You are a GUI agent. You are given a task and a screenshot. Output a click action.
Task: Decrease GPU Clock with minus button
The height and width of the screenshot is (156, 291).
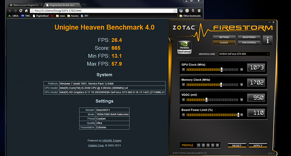pos(184,69)
